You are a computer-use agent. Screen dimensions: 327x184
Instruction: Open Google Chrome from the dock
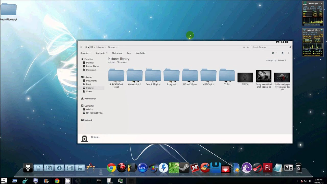[111, 168]
